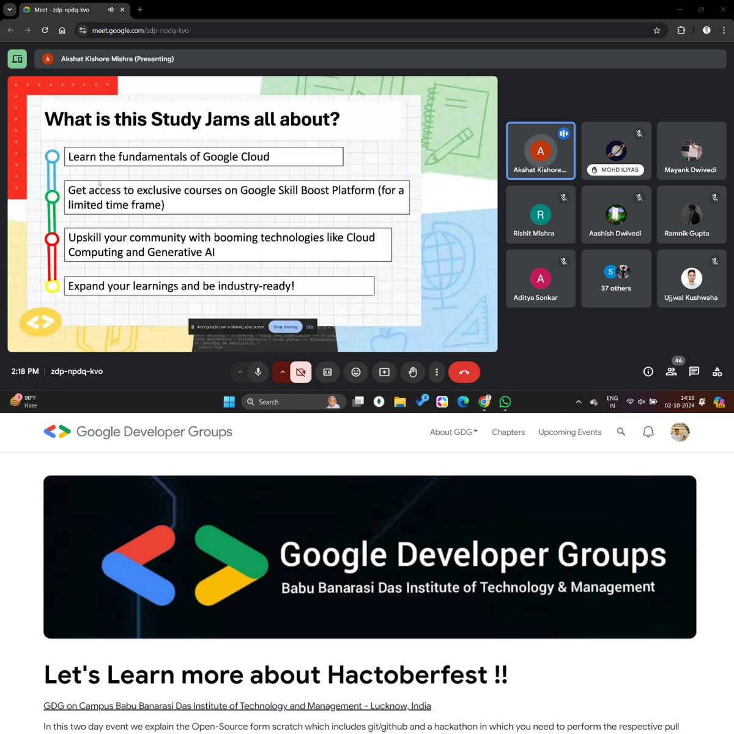Image resolution: width=734 pixels, height=734 pixels.
Task: Click the Google Developer Groups logo
Action: [138, 432]
